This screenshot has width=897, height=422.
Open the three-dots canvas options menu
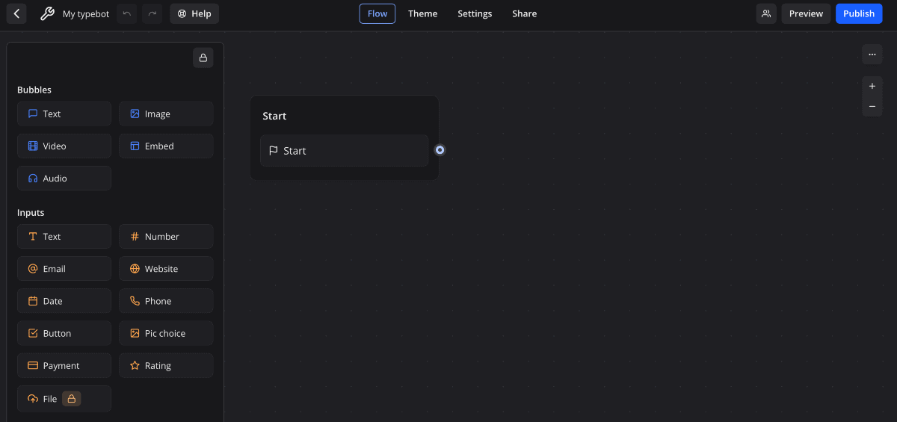872,54
